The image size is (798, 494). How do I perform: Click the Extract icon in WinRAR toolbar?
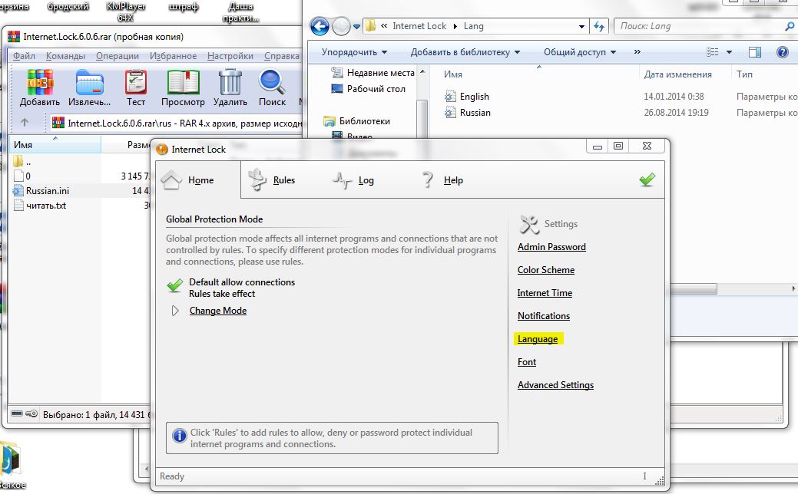(x=89, y=83)
